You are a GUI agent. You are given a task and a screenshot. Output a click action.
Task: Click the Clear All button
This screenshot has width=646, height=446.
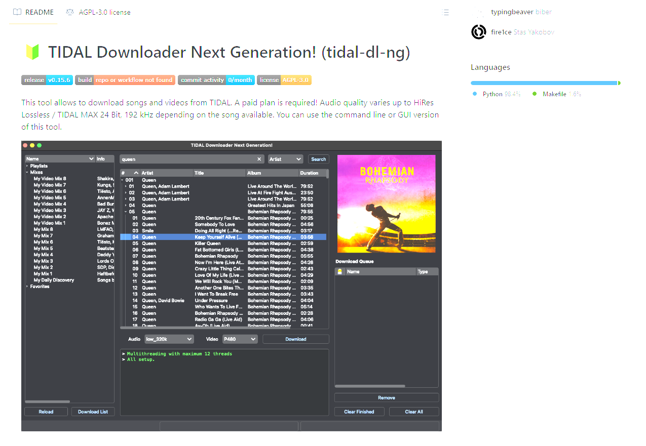[414, 412]
